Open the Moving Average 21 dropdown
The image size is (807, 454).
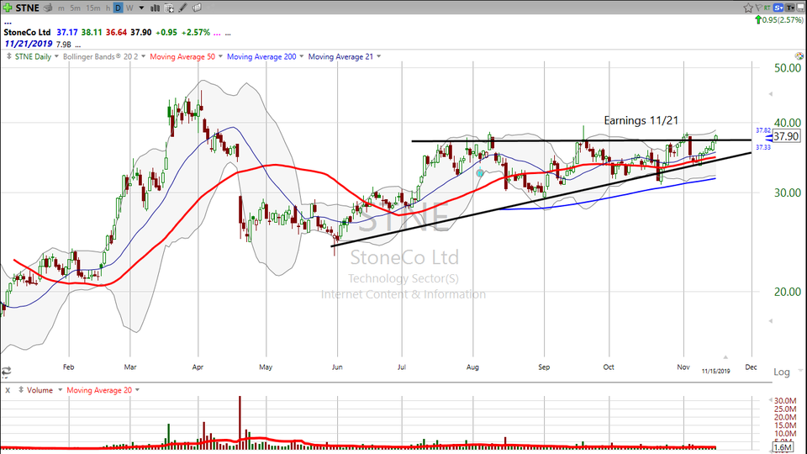coord(378,56)
